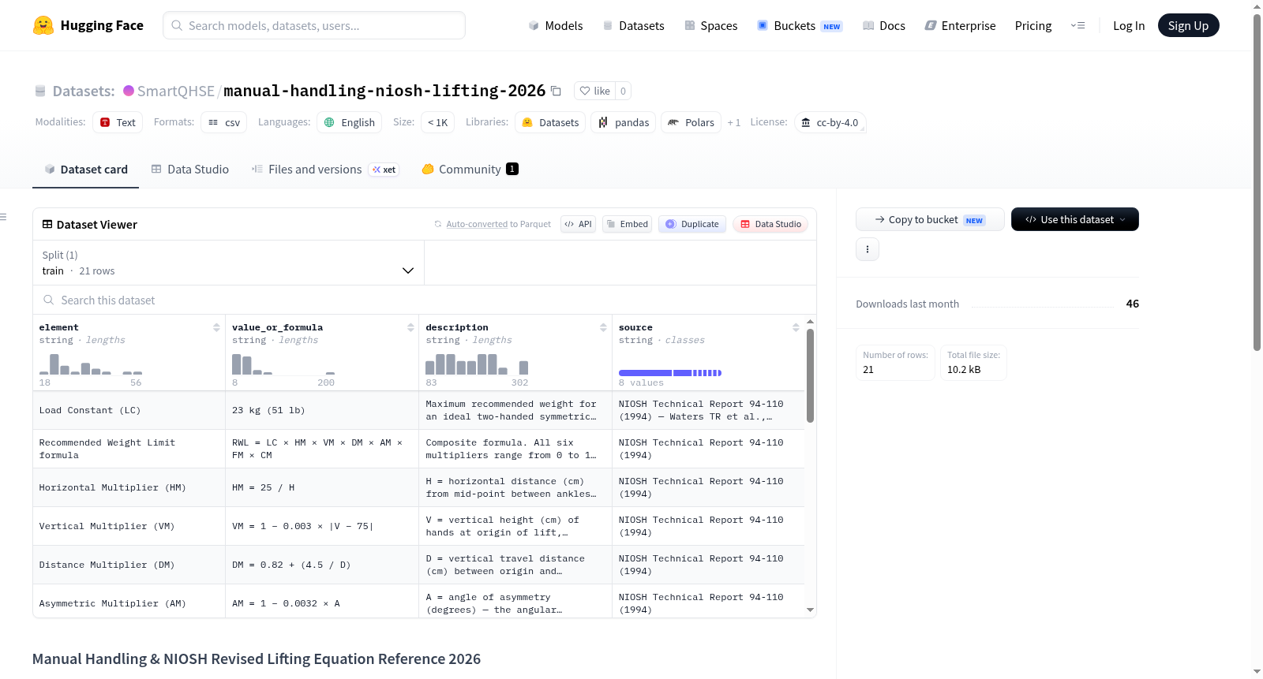This screenshot has height=679, width=1263.
Task: Open Docs in the top navigation
Action: [884, 26]
